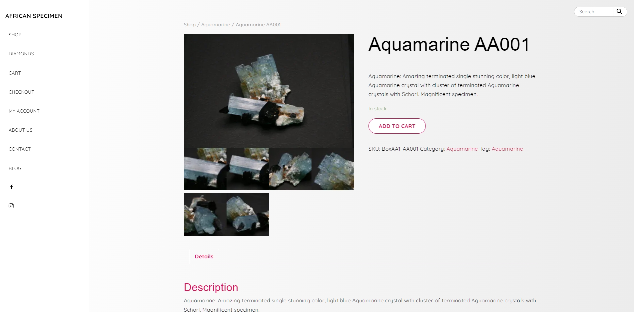Open the Instagram icon link

pos(11,206)
